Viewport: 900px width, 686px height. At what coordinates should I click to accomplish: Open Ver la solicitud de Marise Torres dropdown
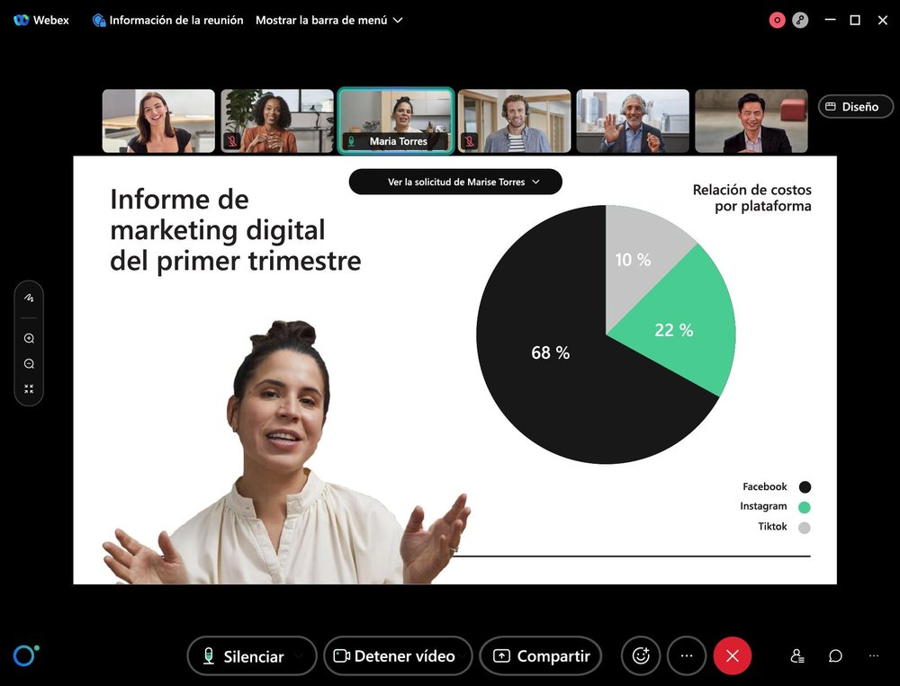click(x=455, y=182)
